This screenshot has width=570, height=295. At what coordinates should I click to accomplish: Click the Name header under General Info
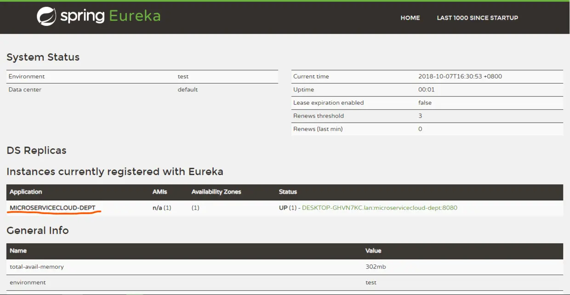[18, 251]
